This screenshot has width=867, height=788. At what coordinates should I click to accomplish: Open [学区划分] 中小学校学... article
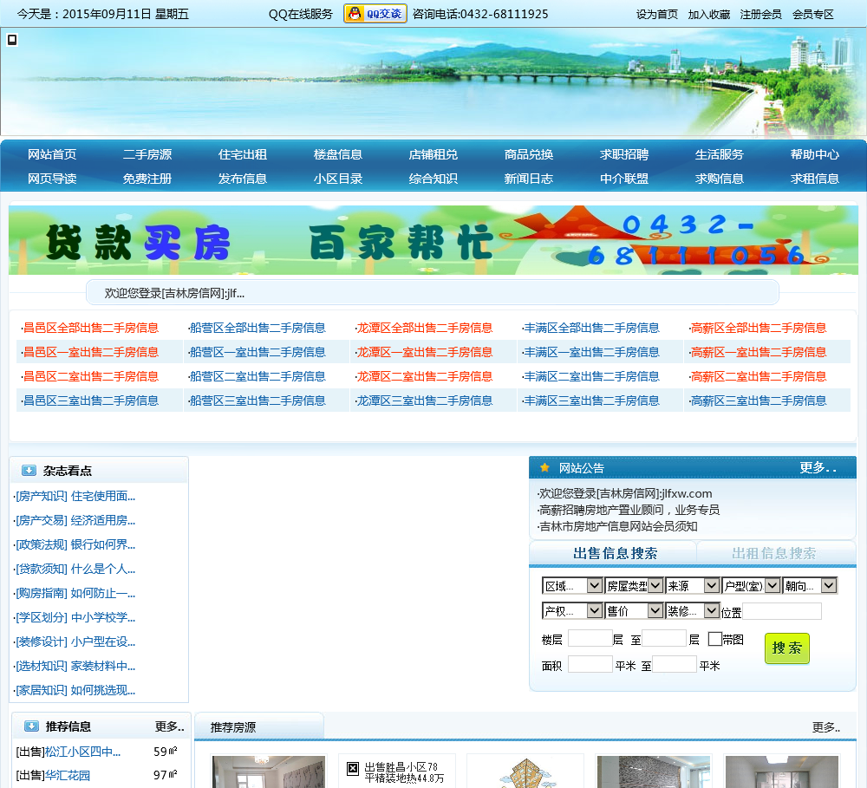(75, 617)
